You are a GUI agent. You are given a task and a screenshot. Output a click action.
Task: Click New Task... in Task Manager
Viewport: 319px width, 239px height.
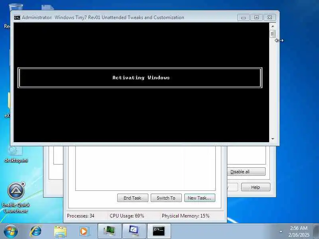[200, 198]
